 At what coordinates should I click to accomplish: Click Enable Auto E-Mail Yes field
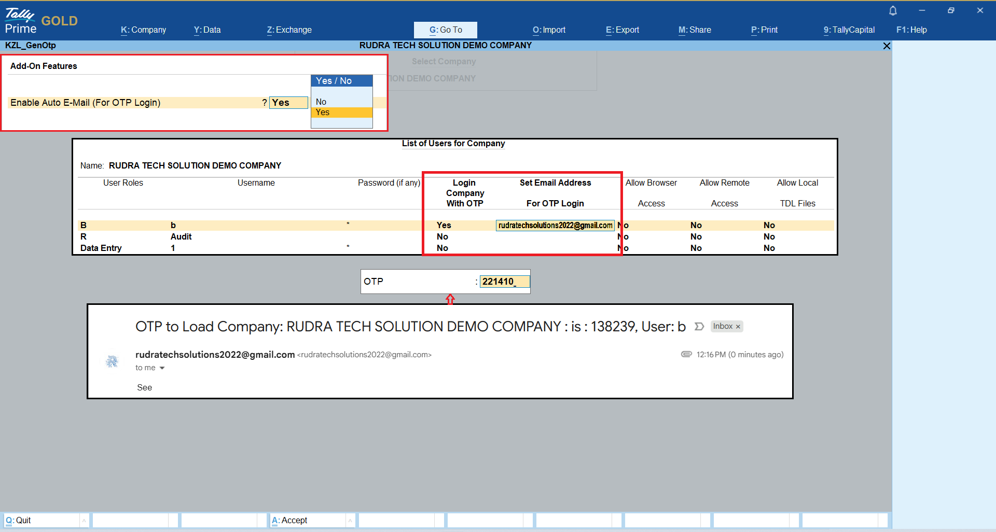pyautogui.click(x=288, y=103)
